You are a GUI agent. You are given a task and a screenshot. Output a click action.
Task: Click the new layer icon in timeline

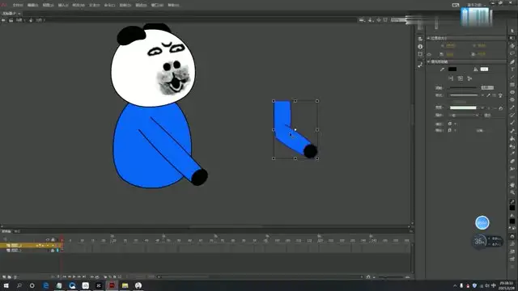click(x=4, y=276)
